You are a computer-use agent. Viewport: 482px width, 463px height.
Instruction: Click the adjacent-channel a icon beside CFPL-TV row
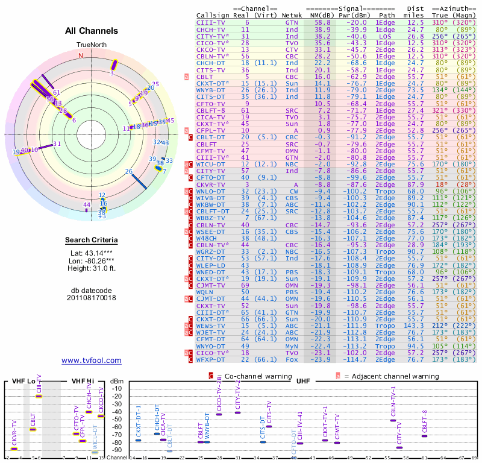tap(186, 130)
